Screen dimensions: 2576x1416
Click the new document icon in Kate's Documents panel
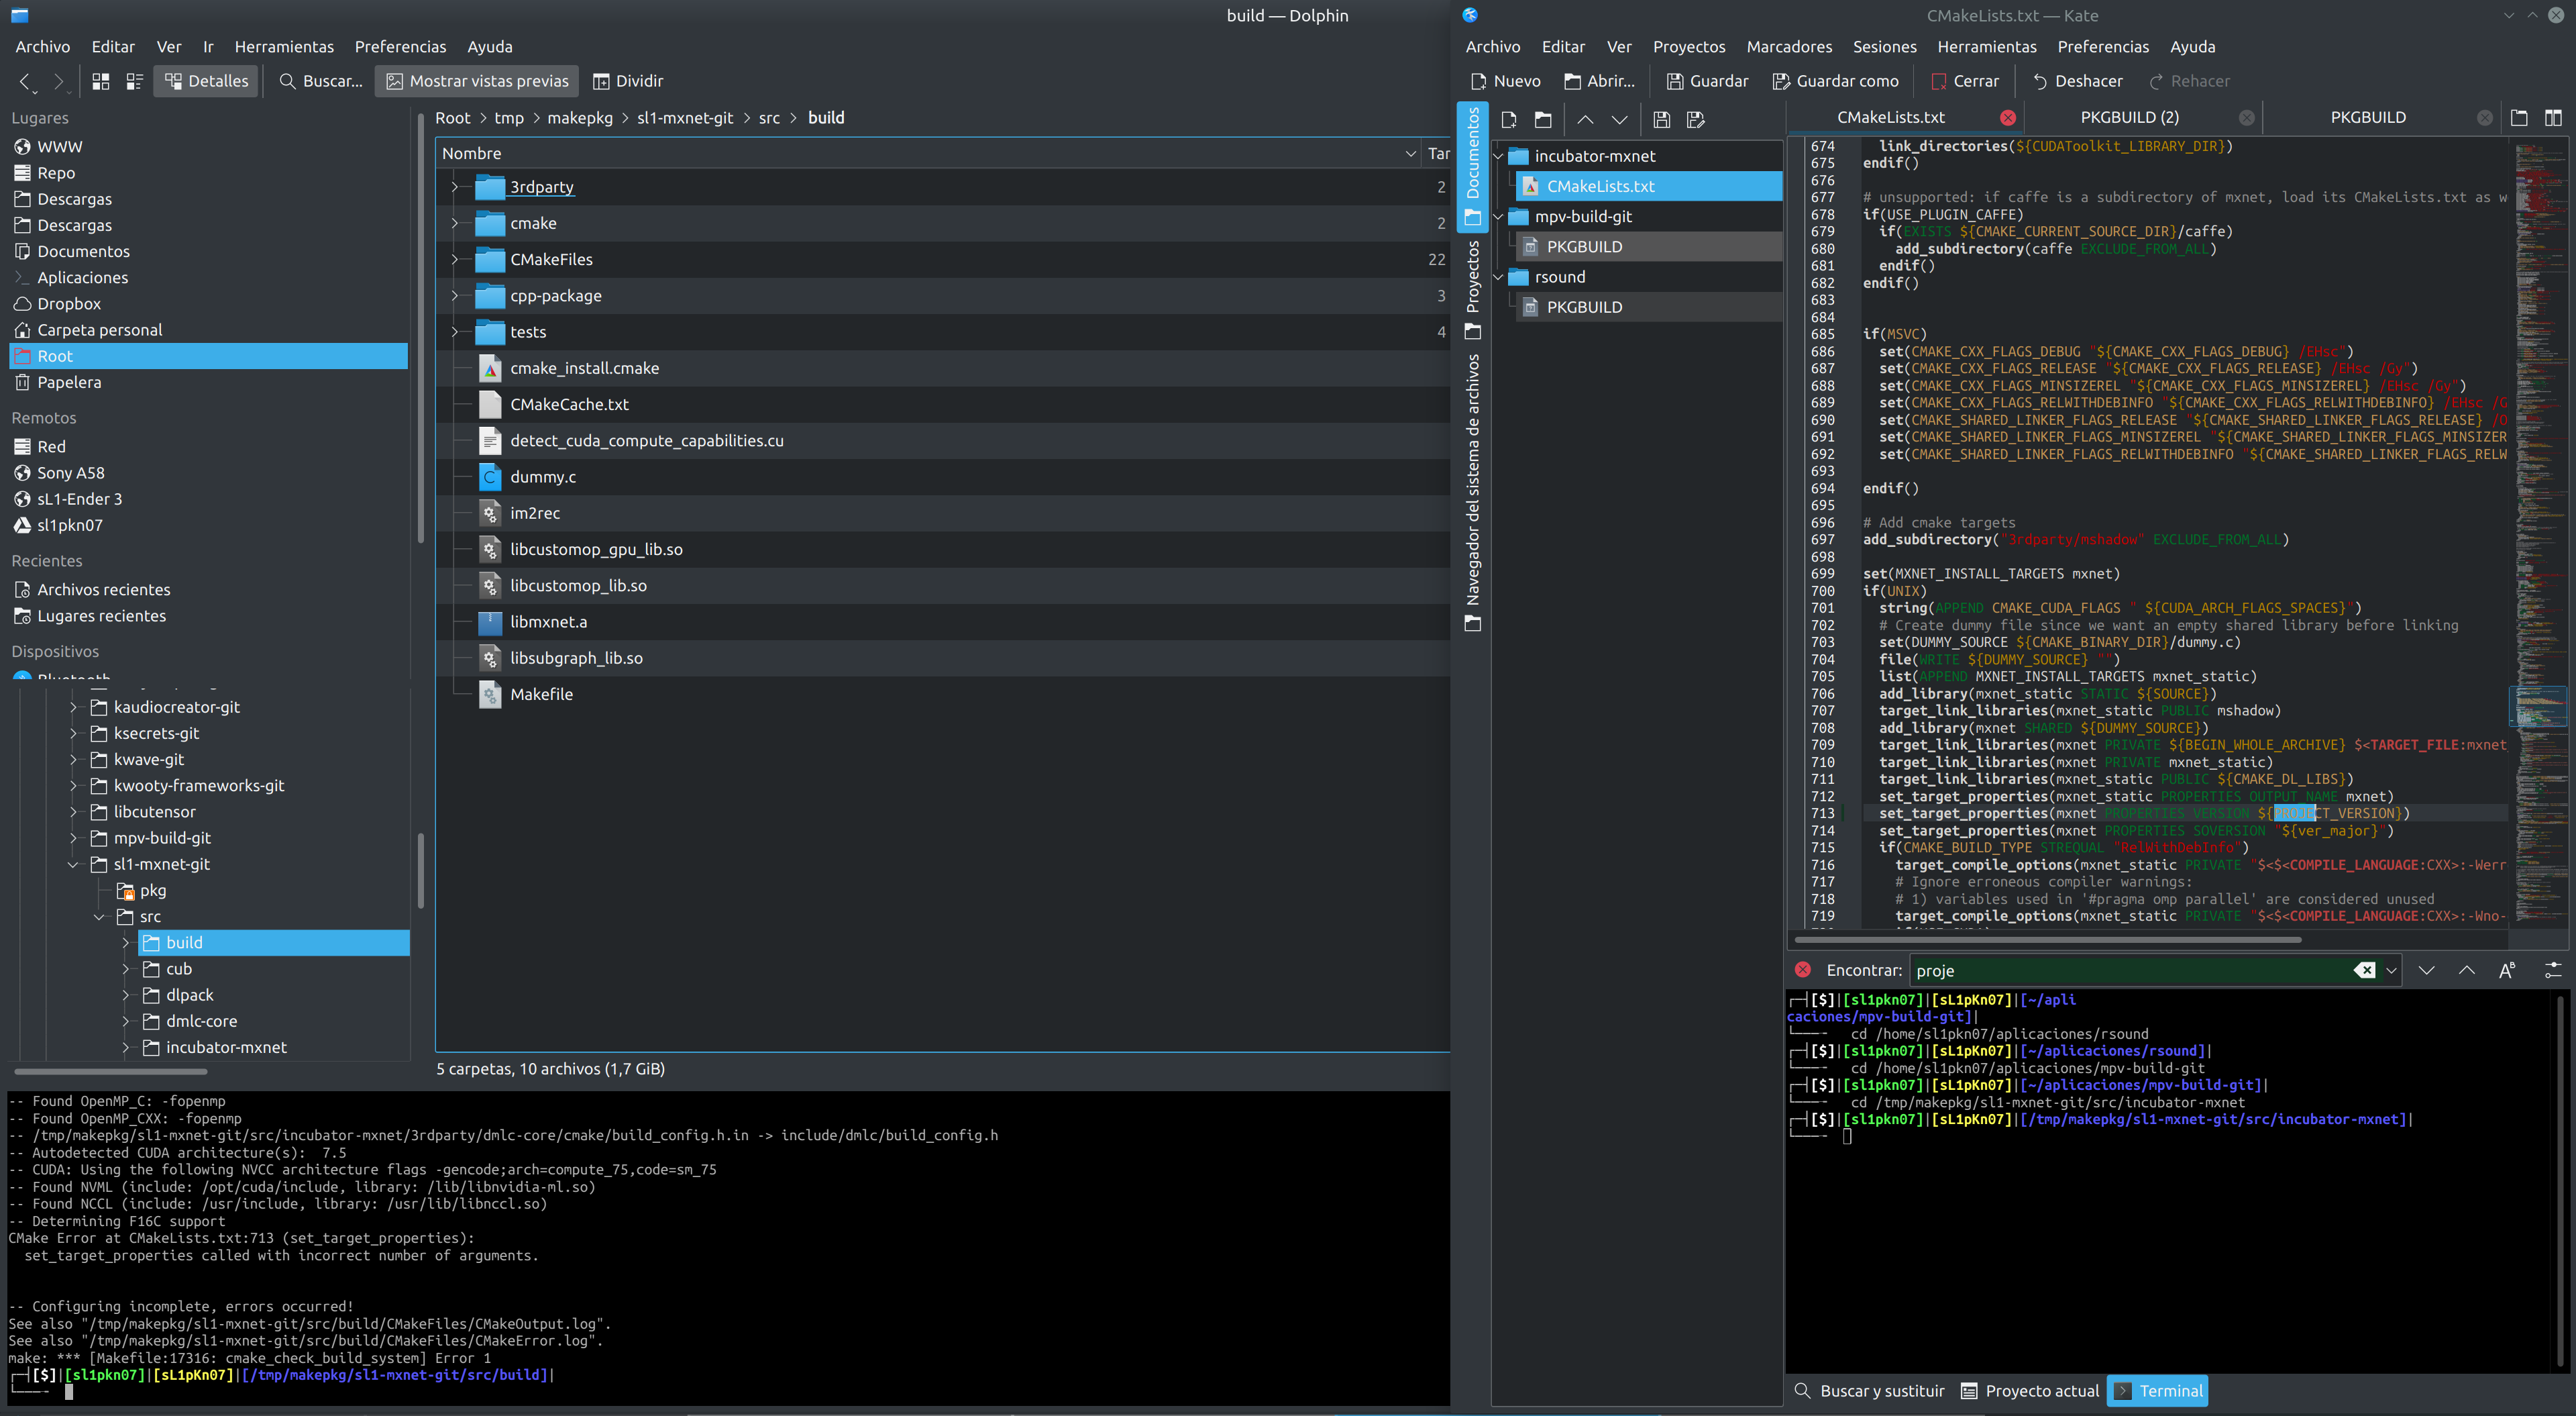point(1509,120)
